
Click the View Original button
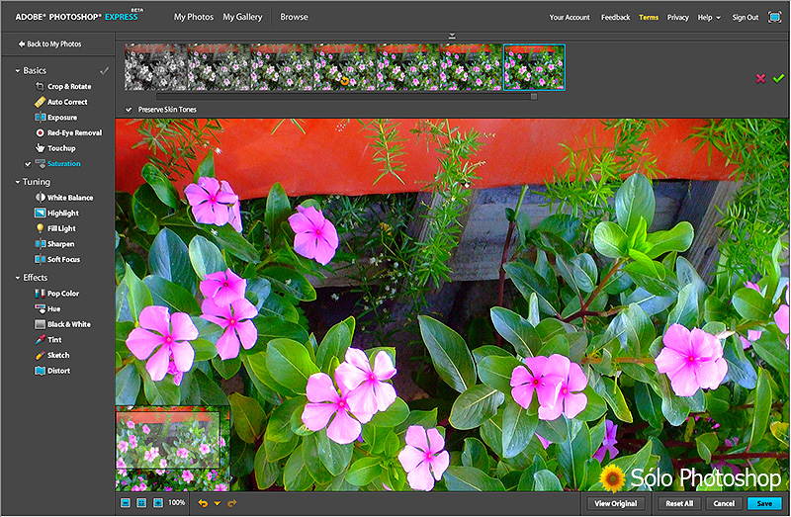pyautogui.click(x=615, y=503)
